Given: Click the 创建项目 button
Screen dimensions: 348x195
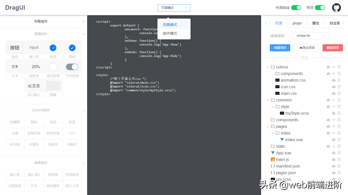Looking at the screenshot, I should 280,48.
